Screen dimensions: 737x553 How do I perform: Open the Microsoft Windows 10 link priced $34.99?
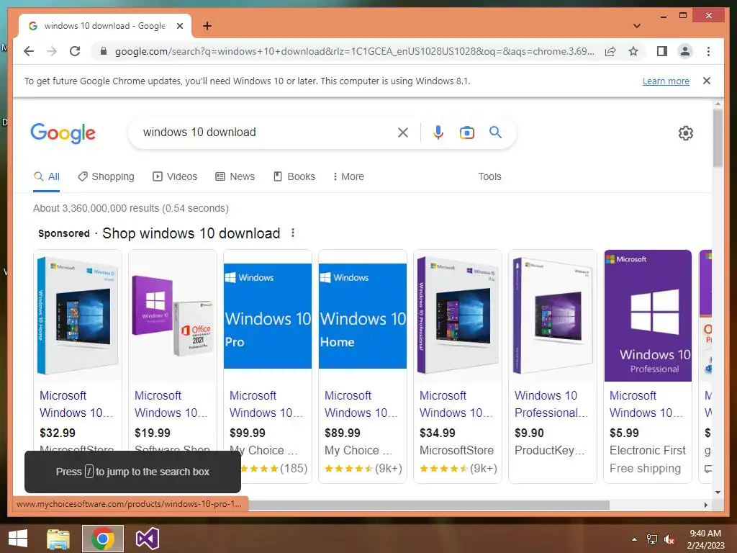[x=456, y=404]
